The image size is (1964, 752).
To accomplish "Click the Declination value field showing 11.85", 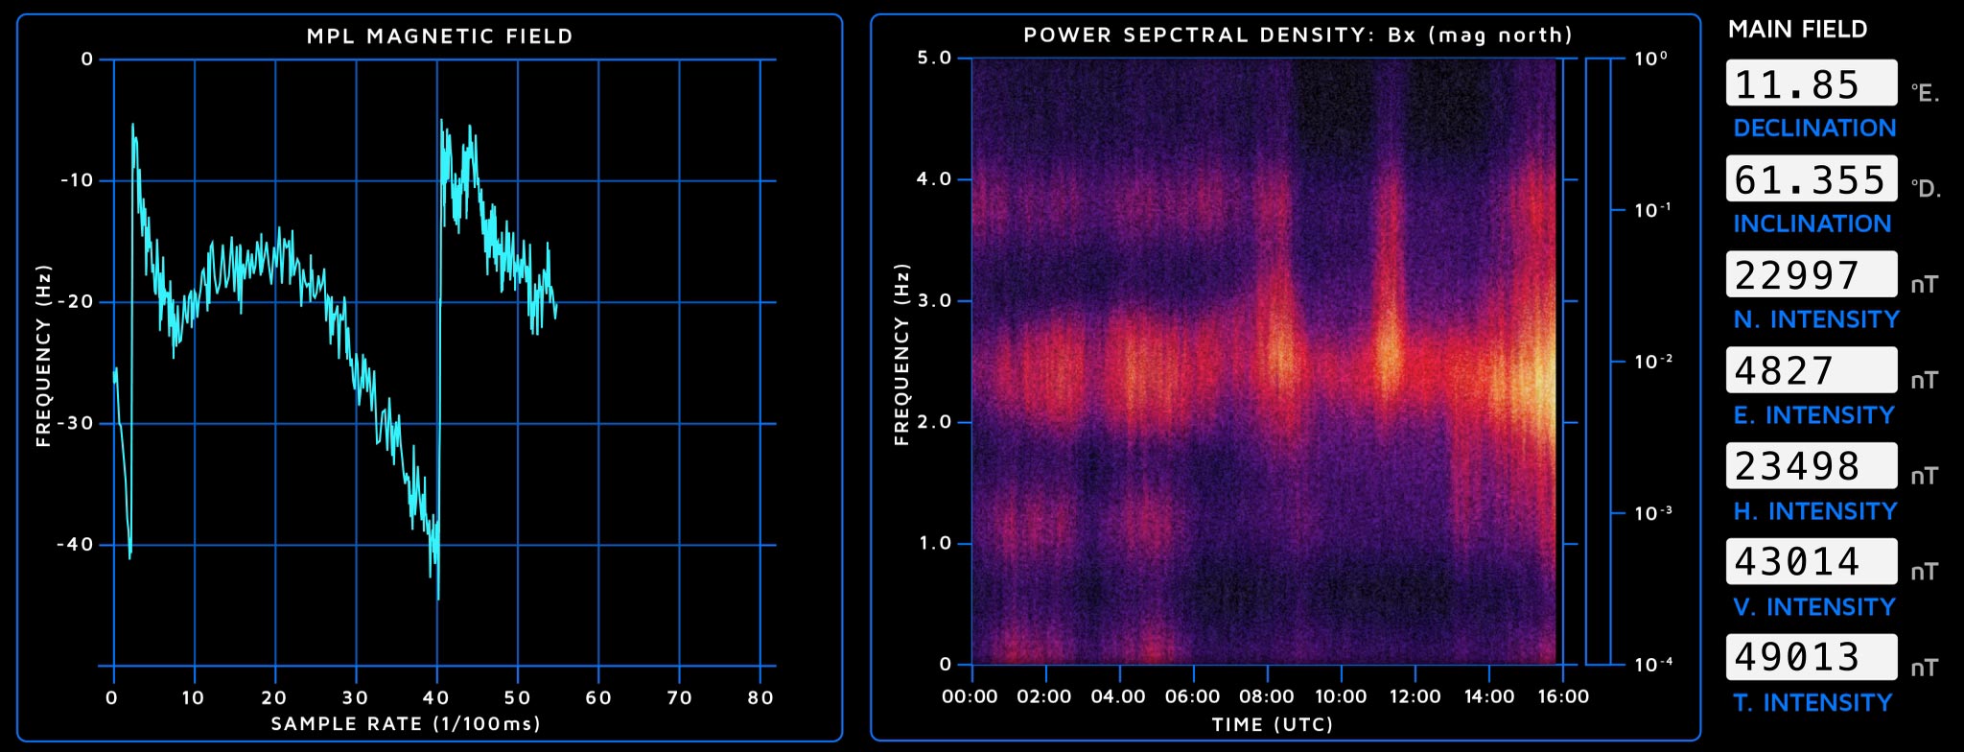I will point(1811,83).
